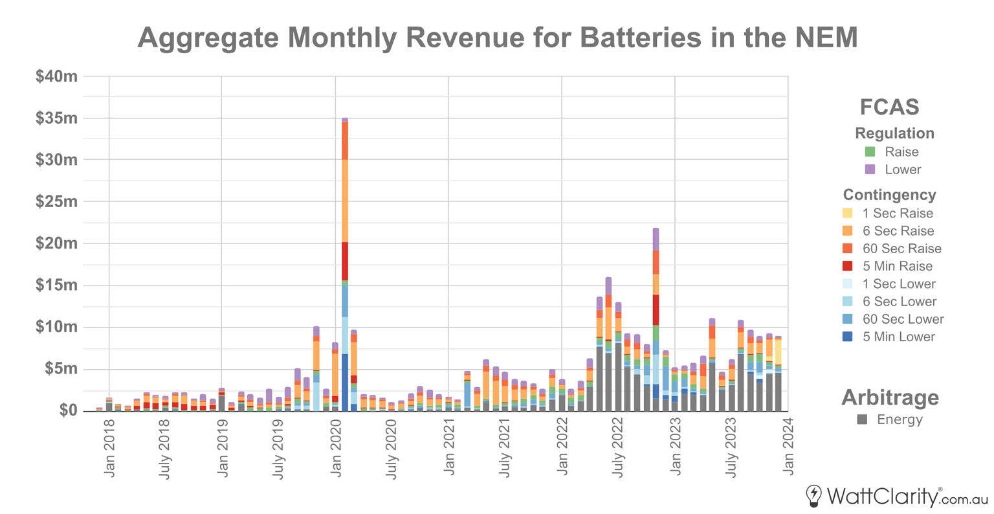Screen dimensions: 994x514
Task: Click the tall January 2020 revenue bar
Action: (346, 259)
